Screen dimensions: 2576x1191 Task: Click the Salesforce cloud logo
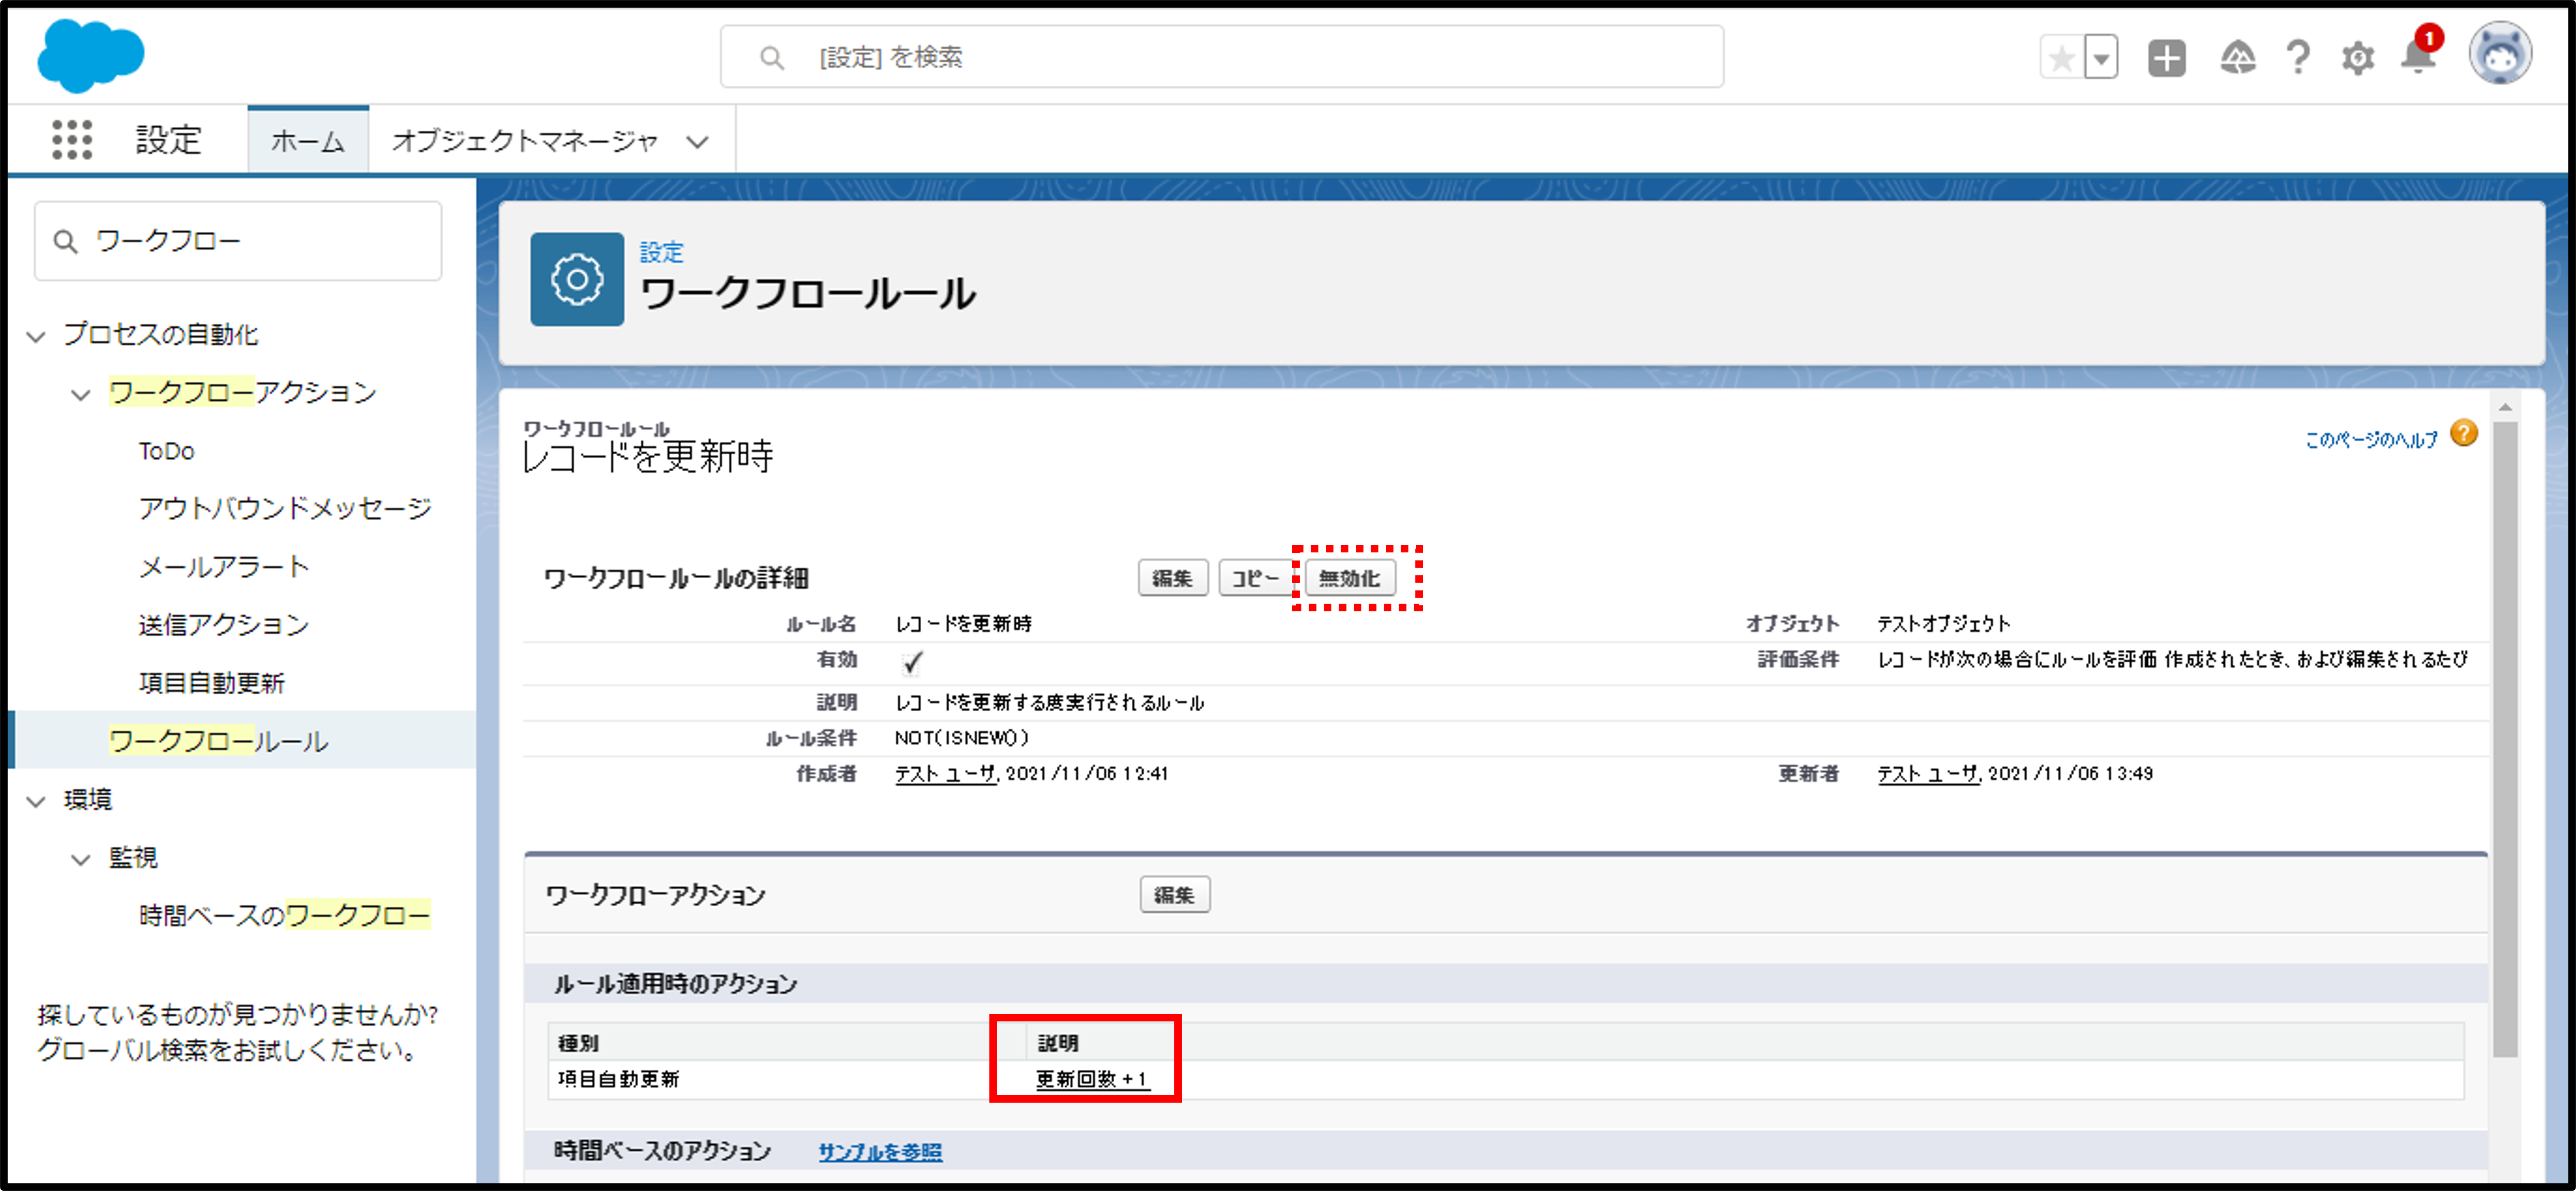[x=90, y=56]
